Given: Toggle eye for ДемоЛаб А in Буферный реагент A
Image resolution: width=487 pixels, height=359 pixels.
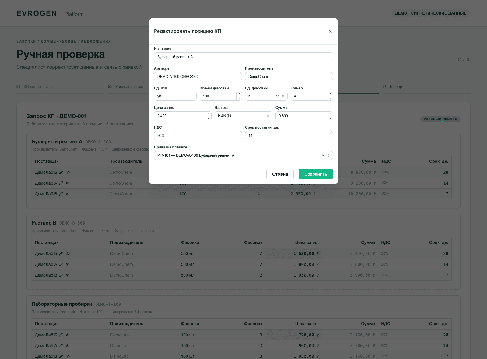Looking at the screenshot, I should [68, 183].
